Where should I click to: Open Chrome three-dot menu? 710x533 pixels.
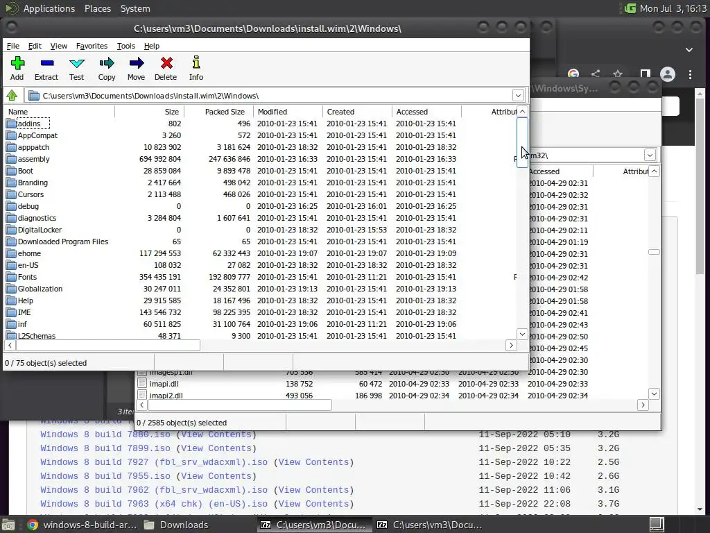pyautogui.click(x=690, y=74)
